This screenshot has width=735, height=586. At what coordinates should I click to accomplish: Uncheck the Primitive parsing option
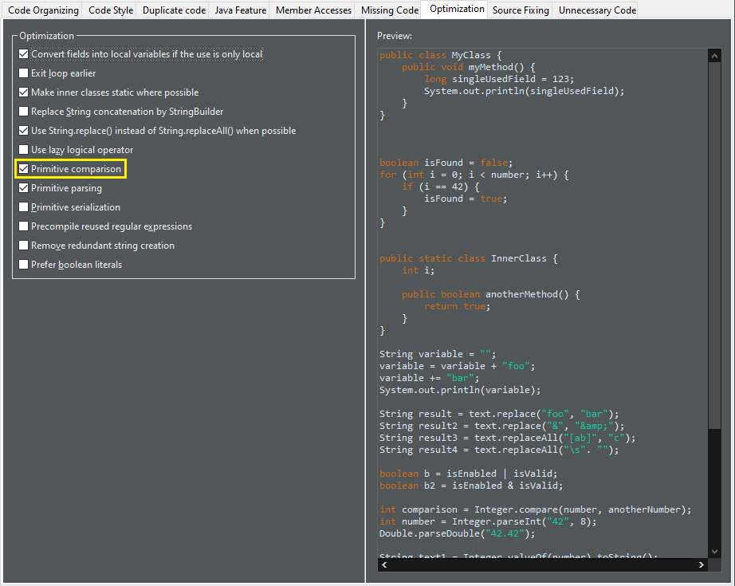(x=23, y=188)
